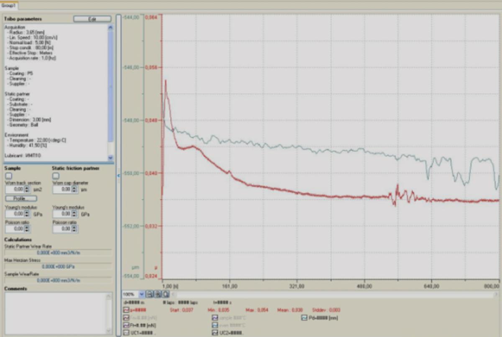Tick the Static friction partner checkbox
This screenshot has height=337, width=502.
tap(56, 176)
